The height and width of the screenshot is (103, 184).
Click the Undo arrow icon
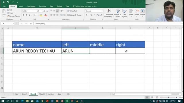8,2
